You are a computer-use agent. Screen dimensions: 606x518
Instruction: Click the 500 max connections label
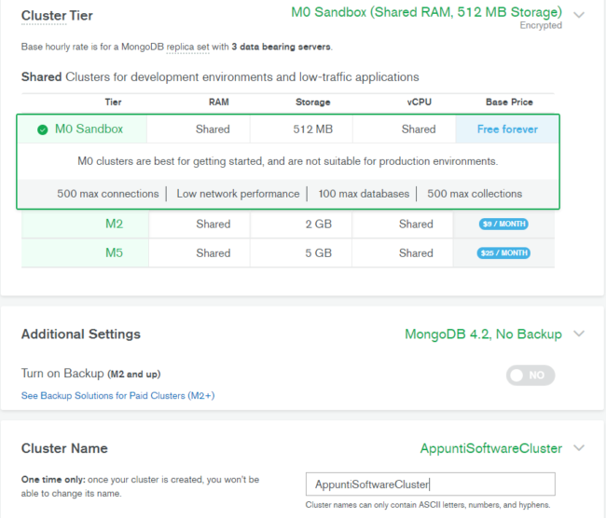tap(108, 194)
